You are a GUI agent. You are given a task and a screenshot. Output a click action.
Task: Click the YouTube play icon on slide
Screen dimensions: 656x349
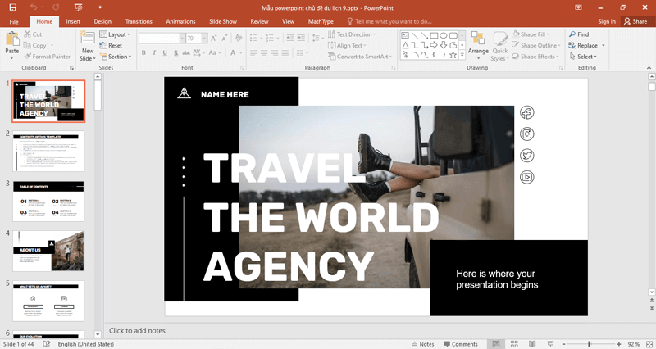click(526, 177)
